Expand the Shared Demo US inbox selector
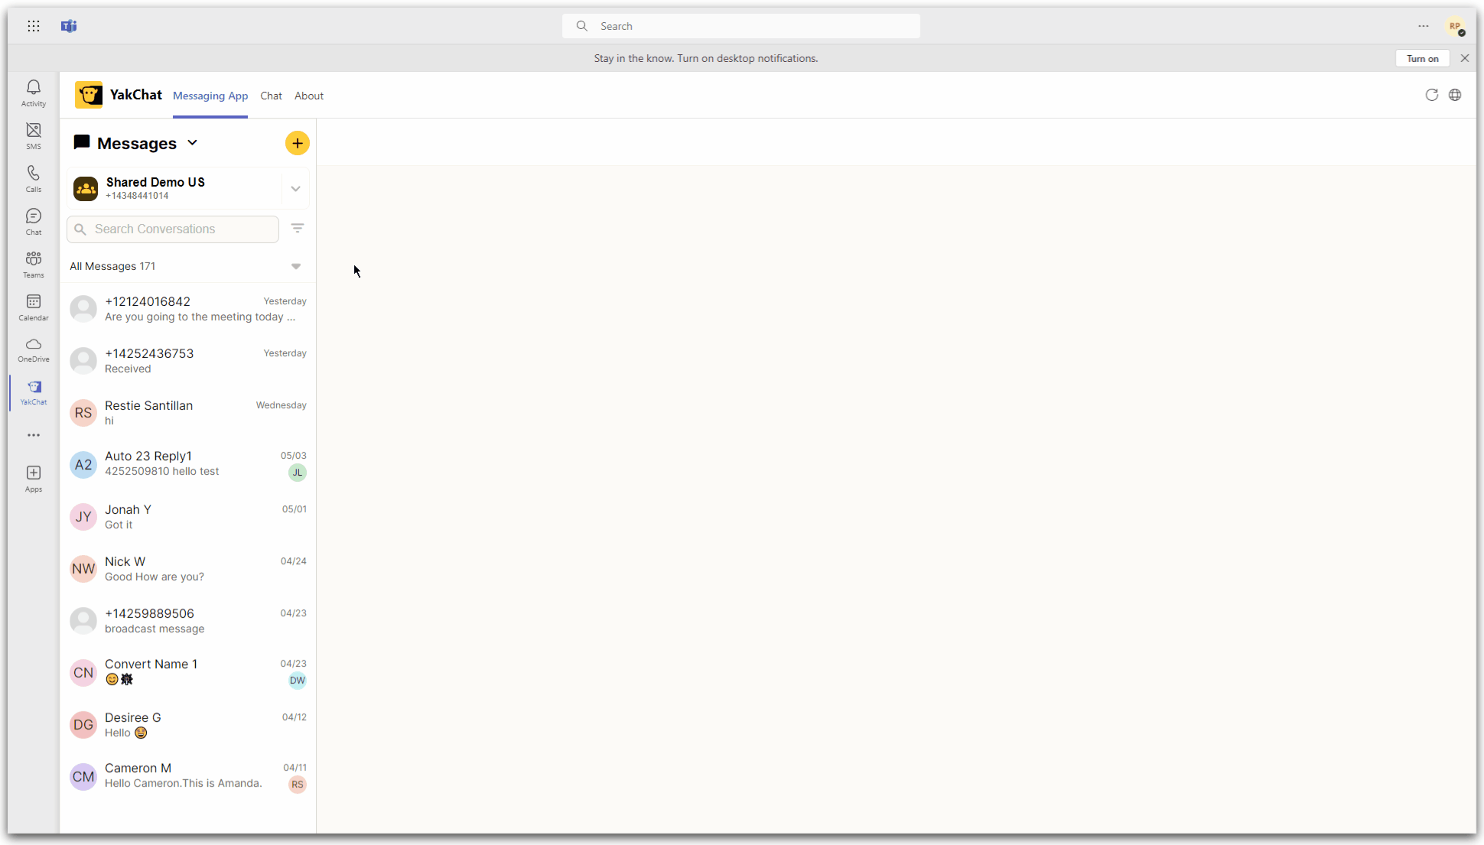 coord(296,189)
